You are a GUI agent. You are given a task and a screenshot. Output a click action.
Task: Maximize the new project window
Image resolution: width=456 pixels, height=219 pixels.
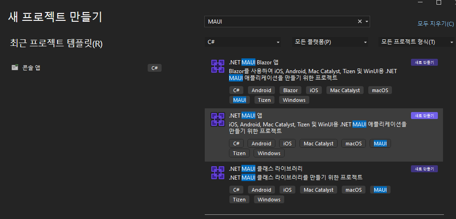439,2
